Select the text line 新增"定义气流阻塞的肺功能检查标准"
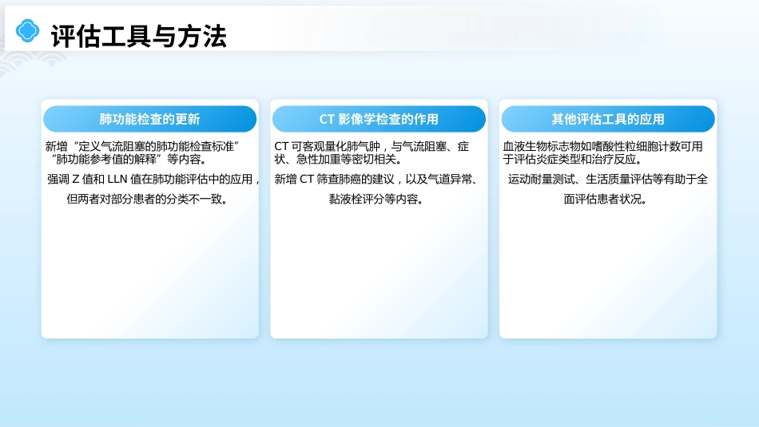Viewport: 759px width, 427px height. [142, 147]
